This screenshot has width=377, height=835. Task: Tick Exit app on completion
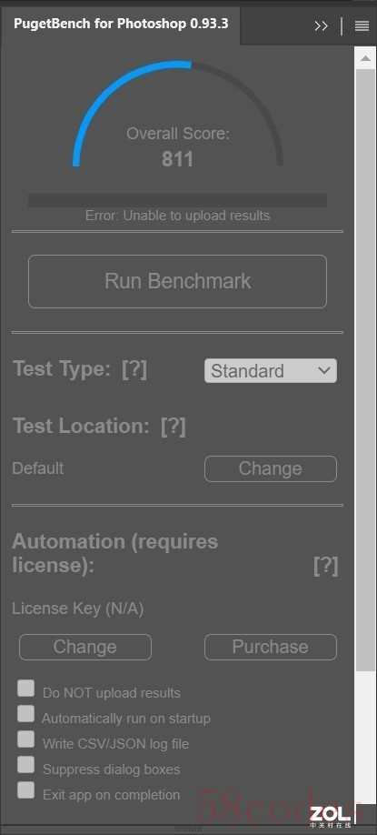[x=25, y=790]
